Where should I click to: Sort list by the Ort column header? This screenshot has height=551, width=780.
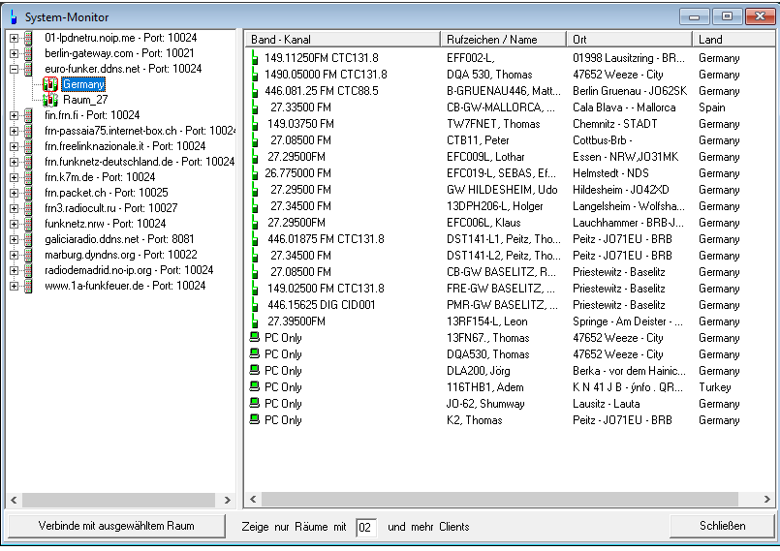pos(628,40)
